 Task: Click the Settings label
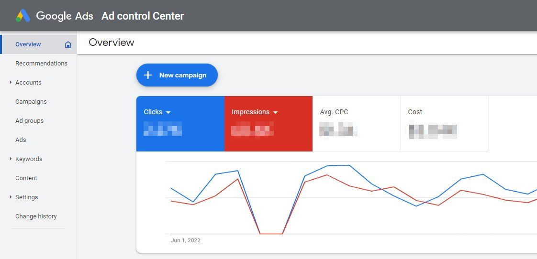point(27,197)
